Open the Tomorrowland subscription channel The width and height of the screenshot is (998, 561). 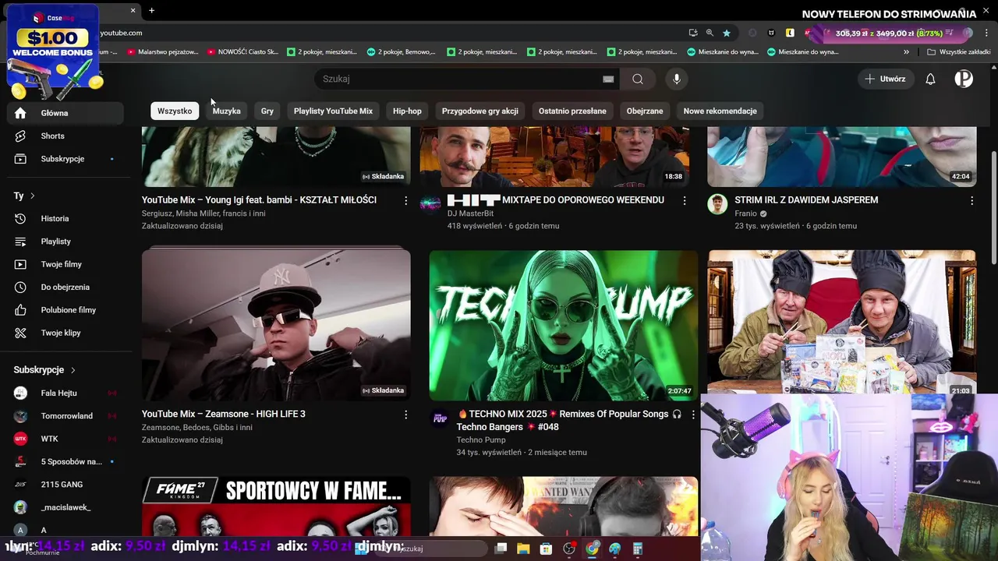click(x=65, y=416)
